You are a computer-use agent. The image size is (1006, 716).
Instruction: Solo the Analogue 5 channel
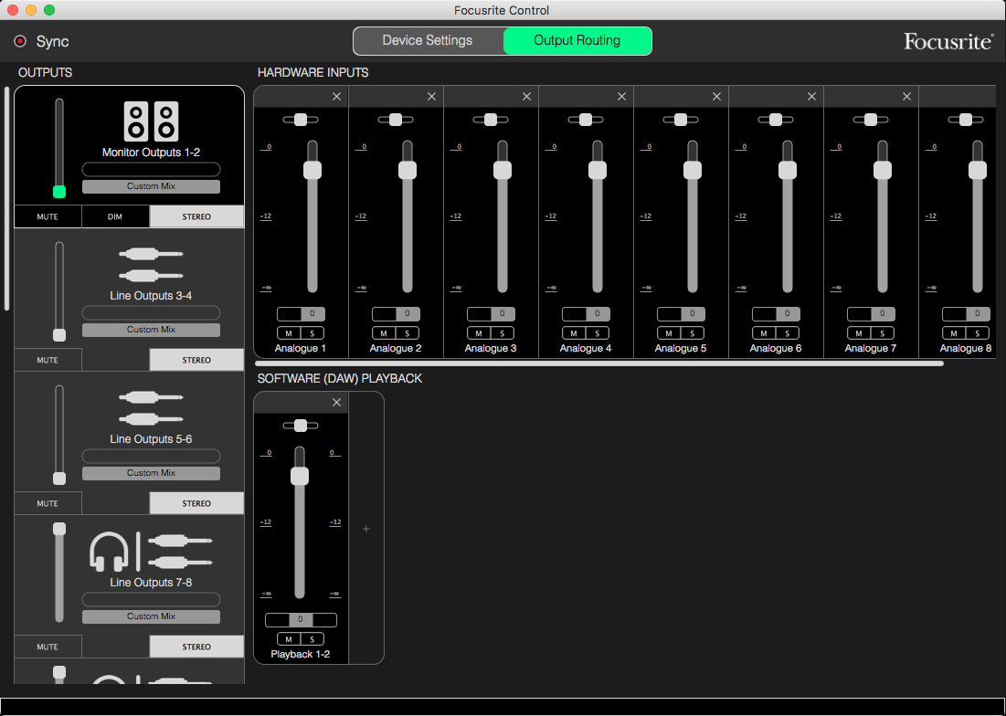coord(693,333)
